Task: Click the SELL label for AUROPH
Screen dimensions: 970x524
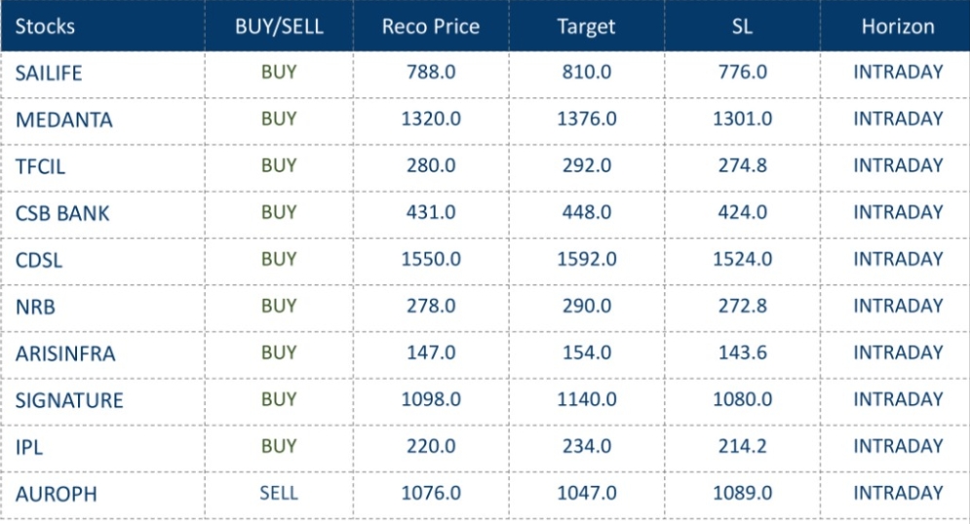Action: click(279, 493)
